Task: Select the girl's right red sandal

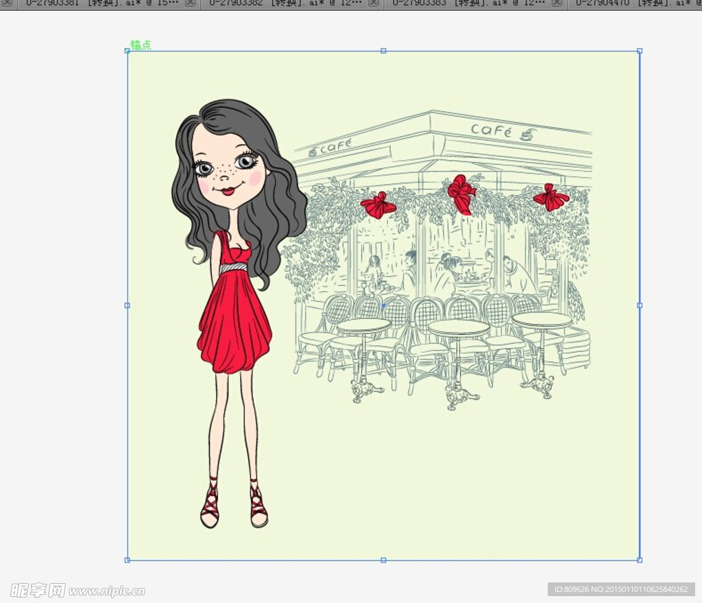Action: pos(258,503)
